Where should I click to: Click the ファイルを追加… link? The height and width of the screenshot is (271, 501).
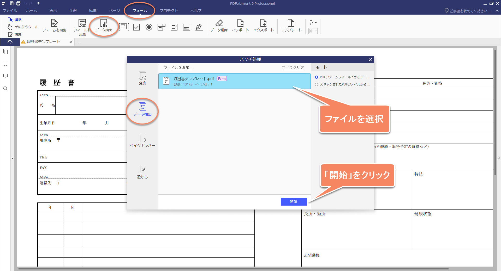click(178, 67)
